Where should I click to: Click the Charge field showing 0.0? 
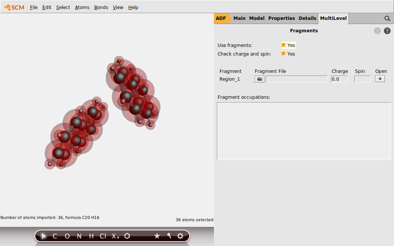[x=339, y=79]
